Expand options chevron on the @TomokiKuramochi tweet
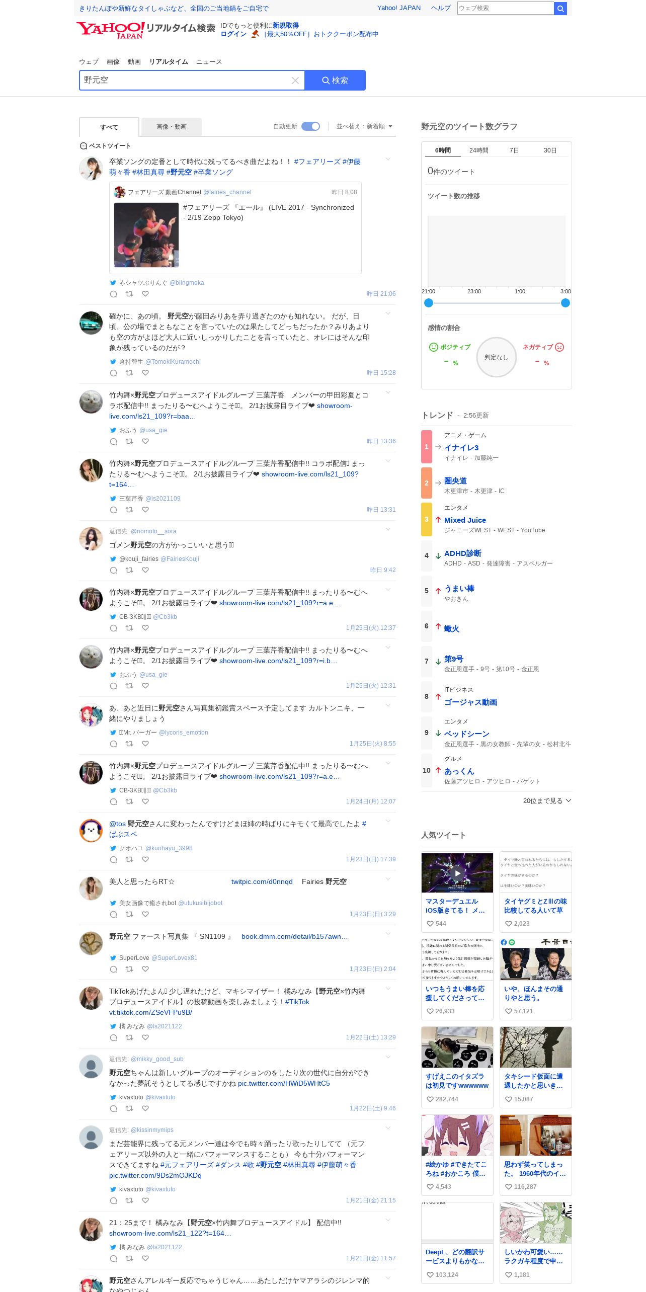646x1292 pixels. click(388, 313)
